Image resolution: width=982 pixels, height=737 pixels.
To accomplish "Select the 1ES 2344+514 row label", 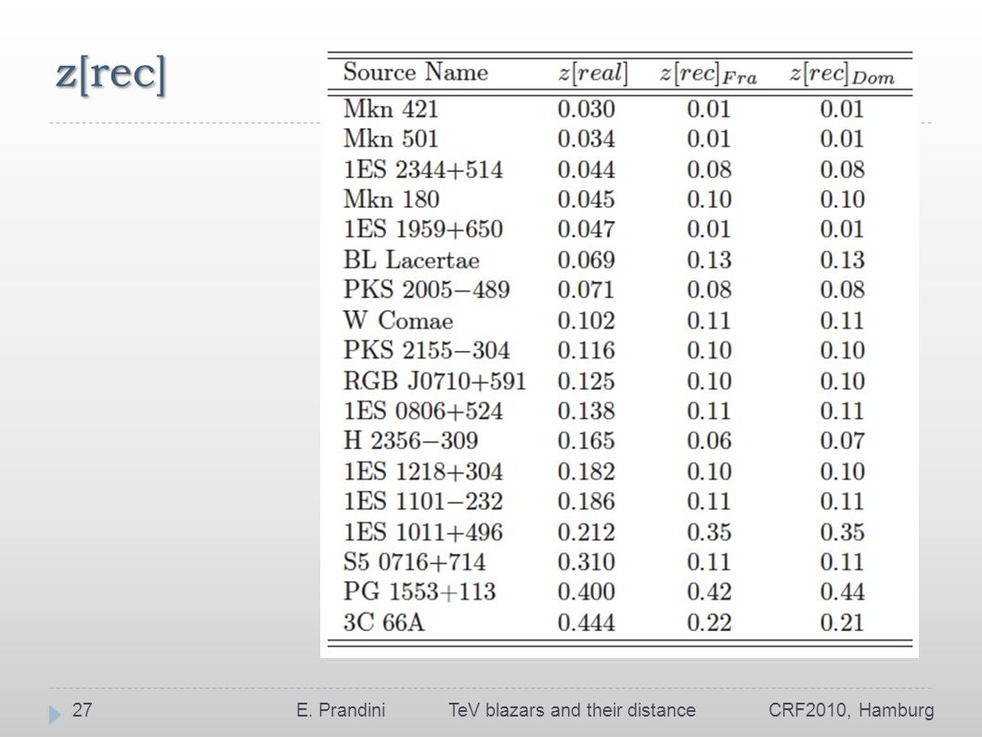I will [423, 170].
